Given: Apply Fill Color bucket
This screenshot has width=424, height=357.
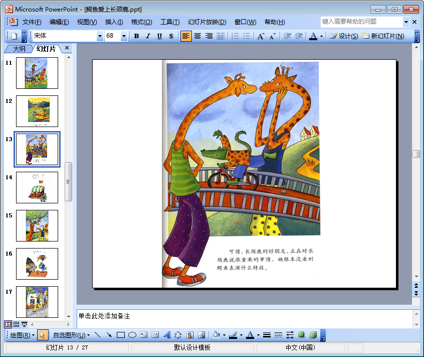Looking at the screenshot, I should [217, 335].
